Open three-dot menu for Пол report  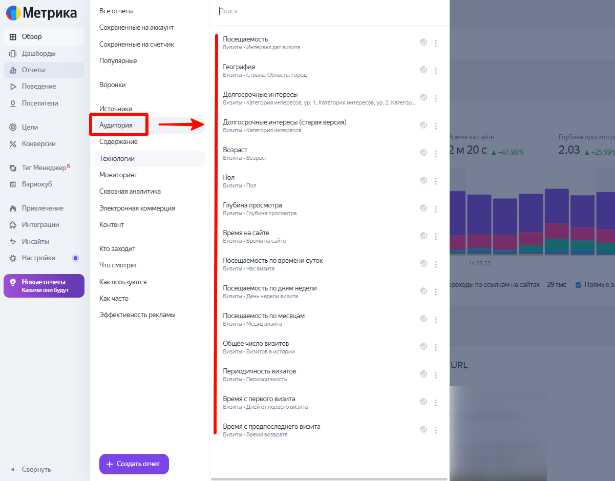pyautogui.click(x=436, y=181)
